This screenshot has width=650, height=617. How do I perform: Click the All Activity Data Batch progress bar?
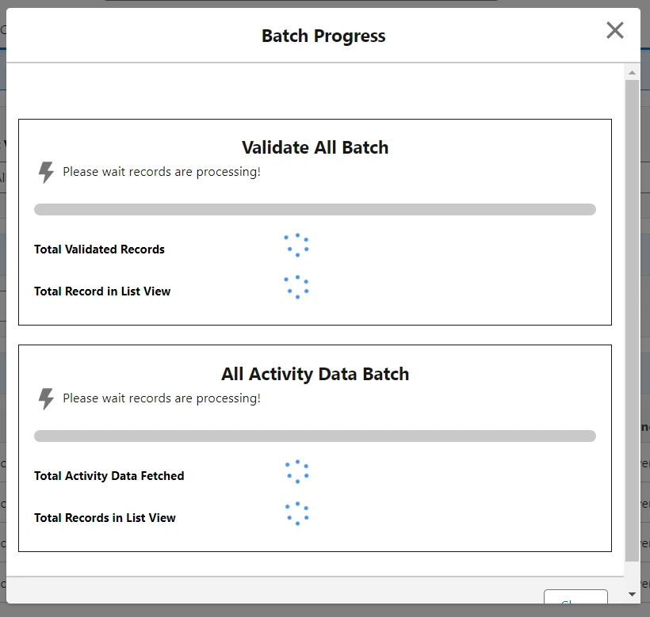[315, 436]
